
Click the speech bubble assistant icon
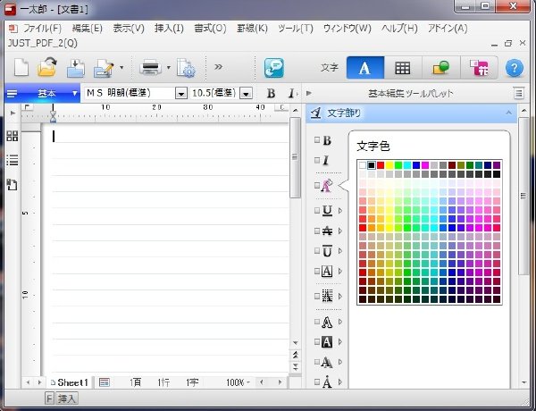coord(274,68)
